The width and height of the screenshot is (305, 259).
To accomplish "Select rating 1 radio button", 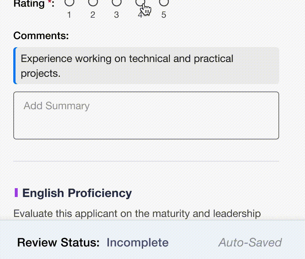I will point(69,3).
